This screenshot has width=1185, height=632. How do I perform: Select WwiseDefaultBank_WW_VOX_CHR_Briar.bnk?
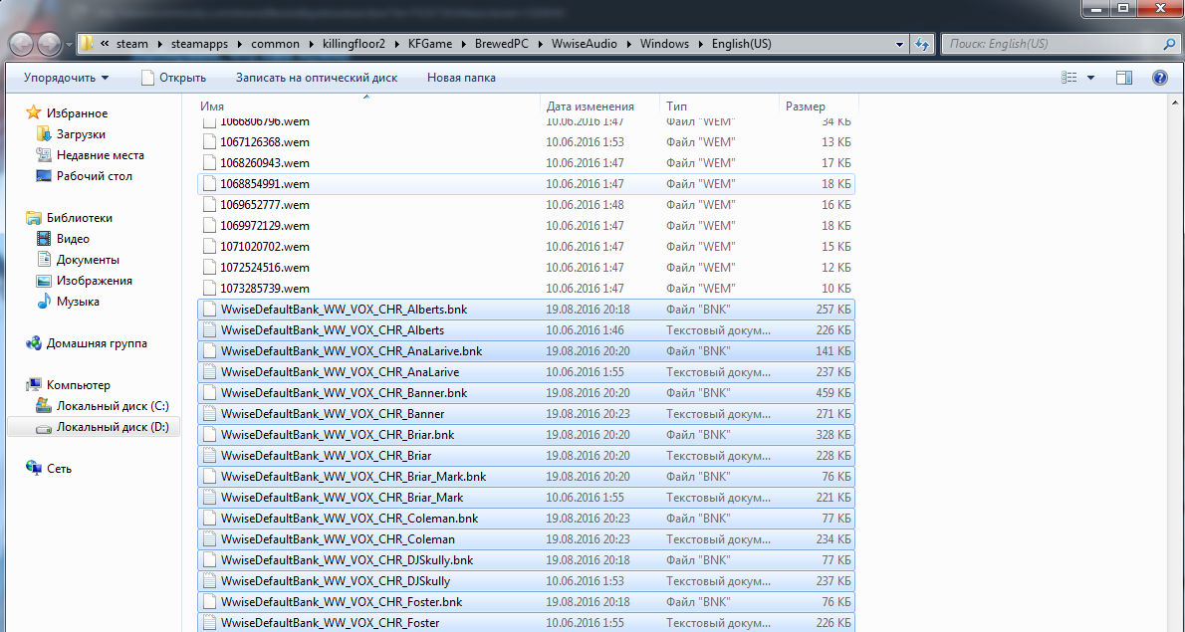coord(526,435)
